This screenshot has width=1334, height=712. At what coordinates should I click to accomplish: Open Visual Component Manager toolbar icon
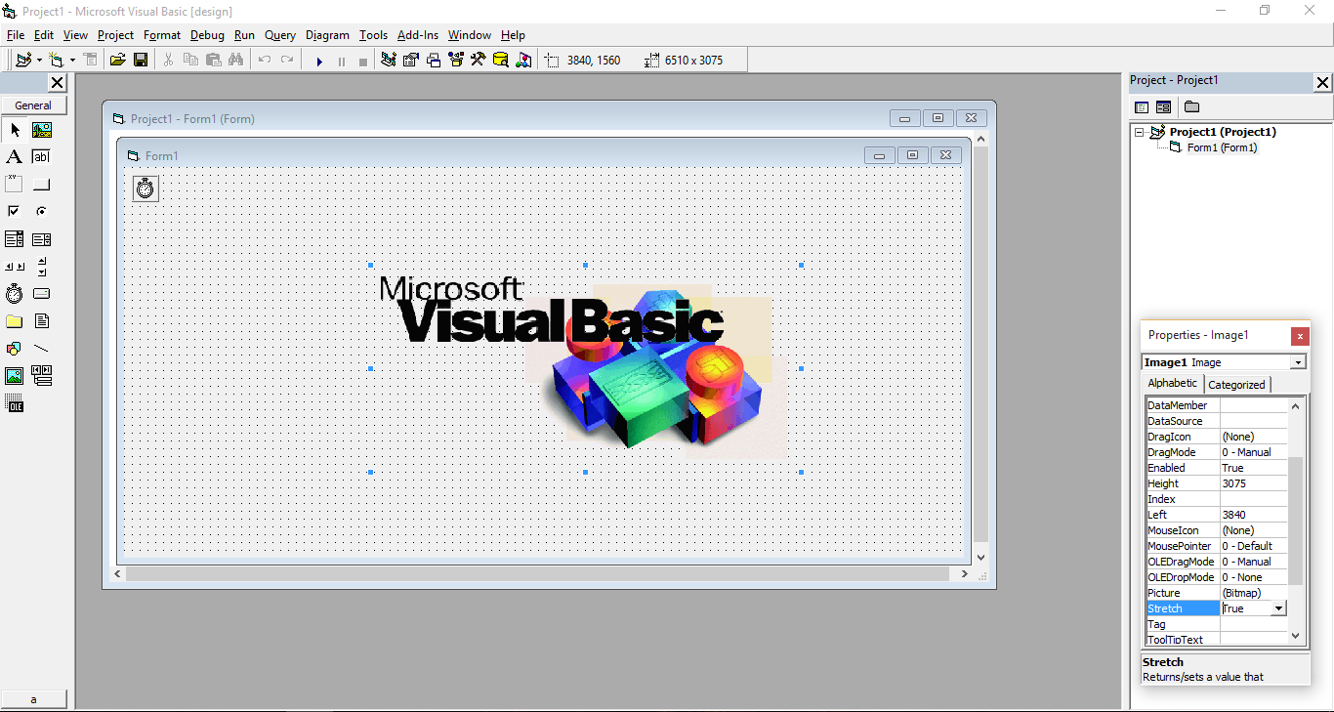click(x=524, y=61)
